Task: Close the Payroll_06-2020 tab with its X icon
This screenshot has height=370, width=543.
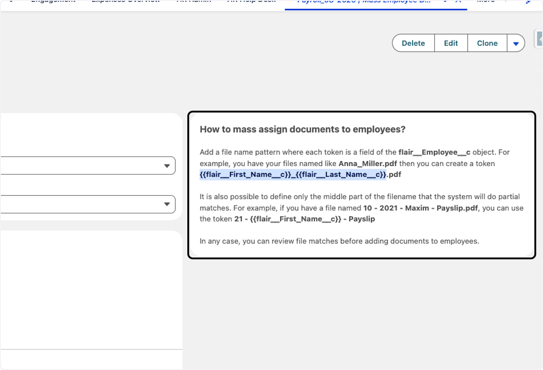Action: click(x=457, y=1)
